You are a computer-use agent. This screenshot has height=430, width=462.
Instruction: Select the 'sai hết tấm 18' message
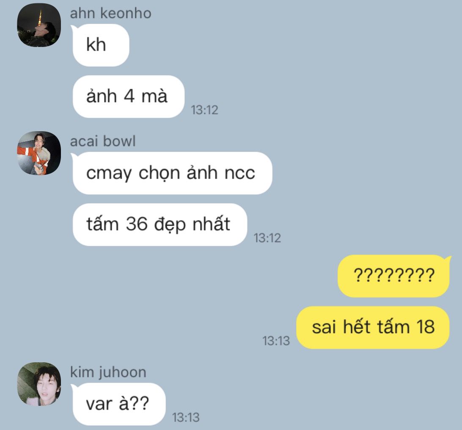click(x=373, y=328)
